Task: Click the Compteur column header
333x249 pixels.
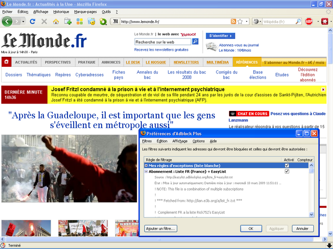Action: point(305,160)
